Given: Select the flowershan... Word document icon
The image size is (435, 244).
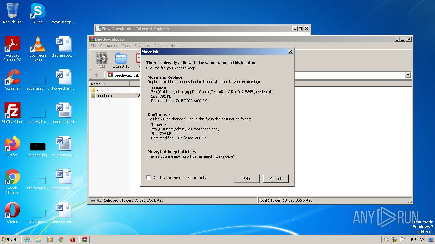Looking at the screenshot, I should [63, 80].
